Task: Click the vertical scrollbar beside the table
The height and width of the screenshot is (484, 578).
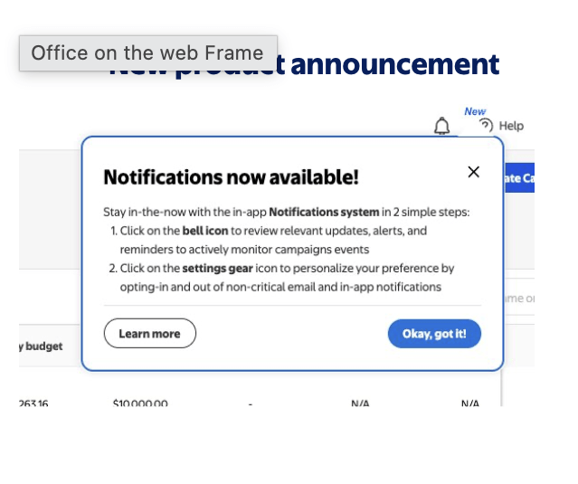Action: coord(502,387)
